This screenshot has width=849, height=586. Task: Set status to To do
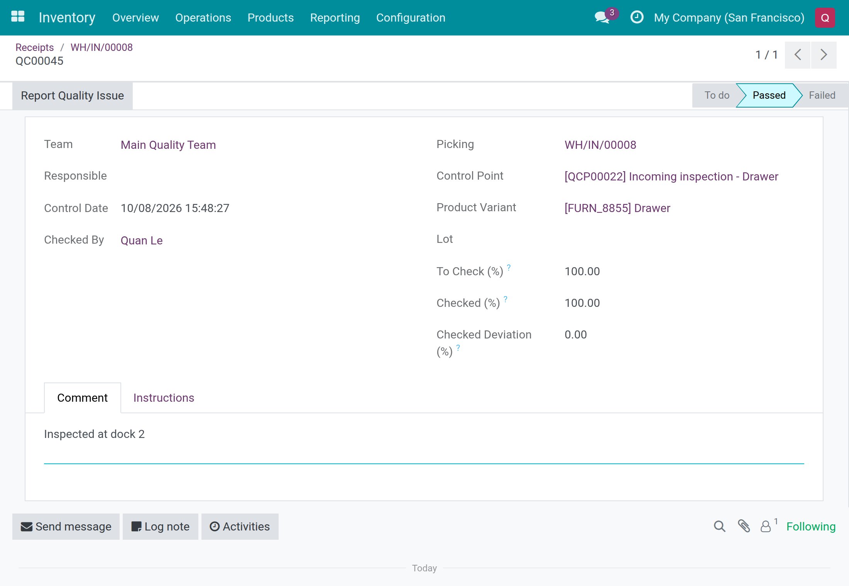717,95
